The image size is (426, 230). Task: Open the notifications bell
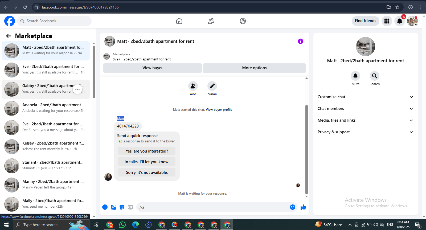click(400, 21)
